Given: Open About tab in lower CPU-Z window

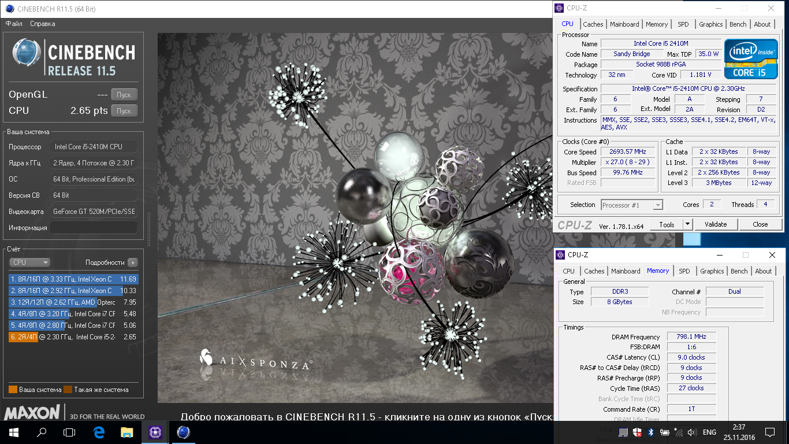Looking at the screenshot, I should [x=764, y=271].
